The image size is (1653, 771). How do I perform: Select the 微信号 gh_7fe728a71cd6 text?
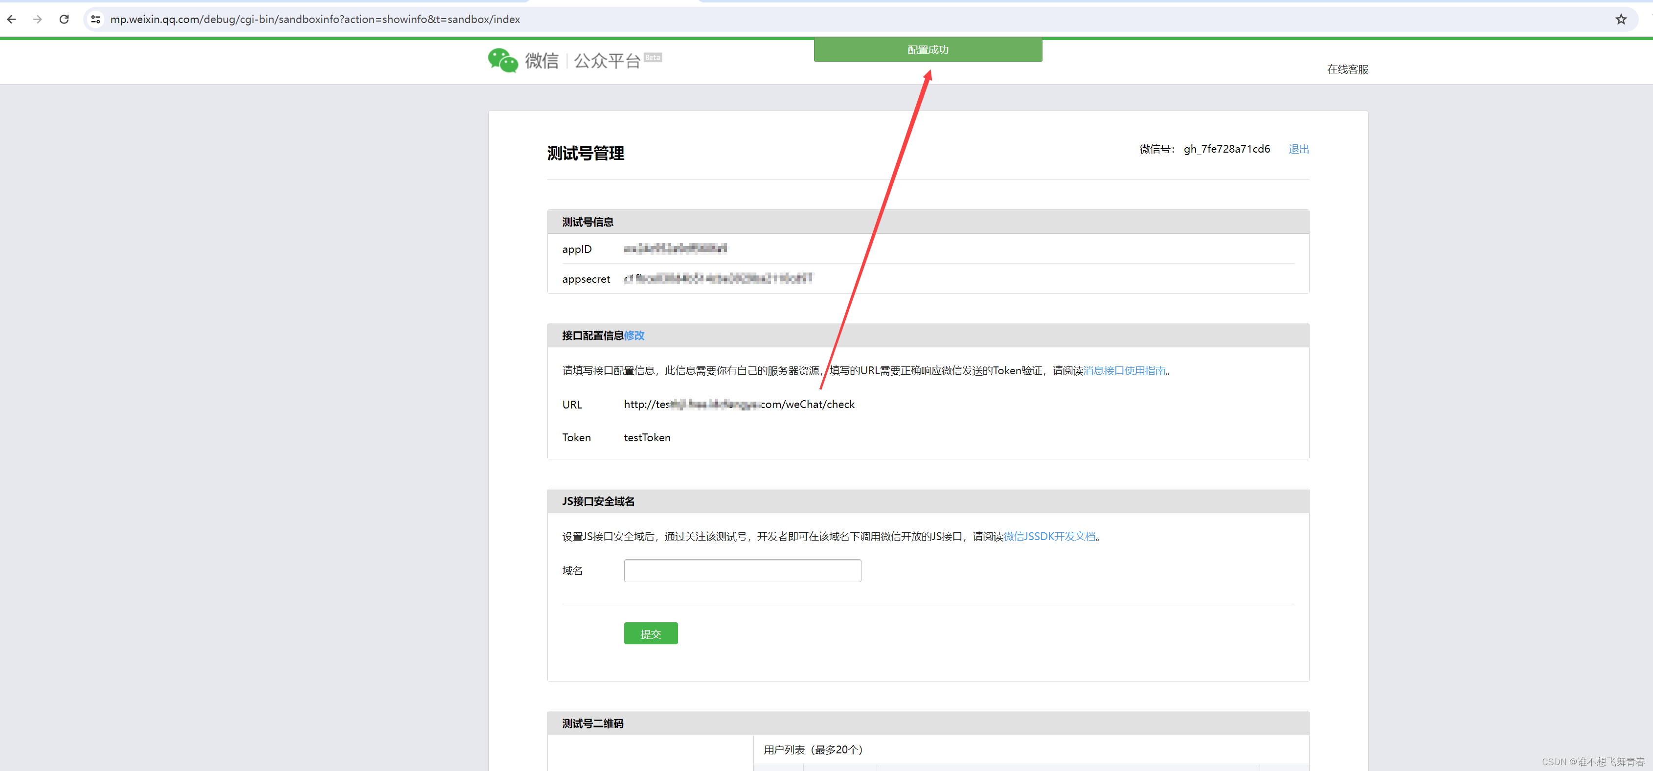coord(1204,149)
